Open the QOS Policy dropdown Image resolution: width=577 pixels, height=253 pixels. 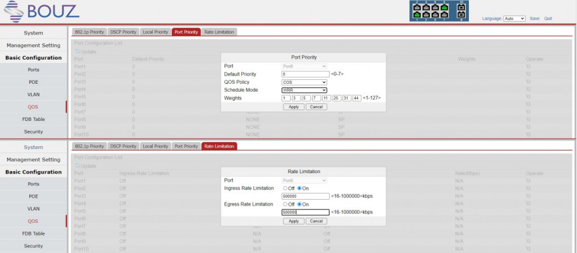(x=304, y=82)
